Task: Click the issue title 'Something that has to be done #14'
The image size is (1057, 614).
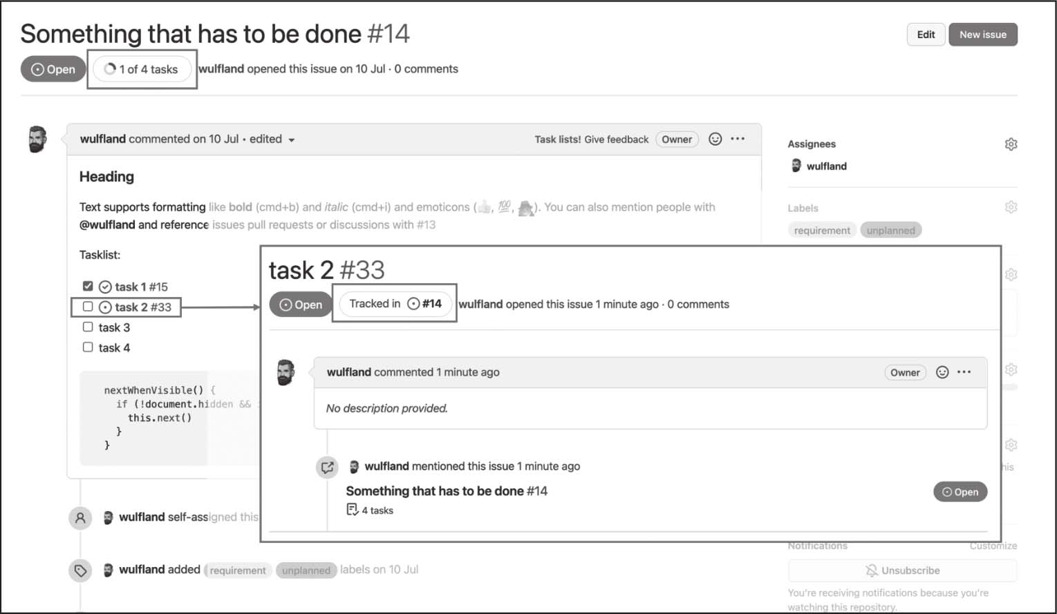Action: 215,34
